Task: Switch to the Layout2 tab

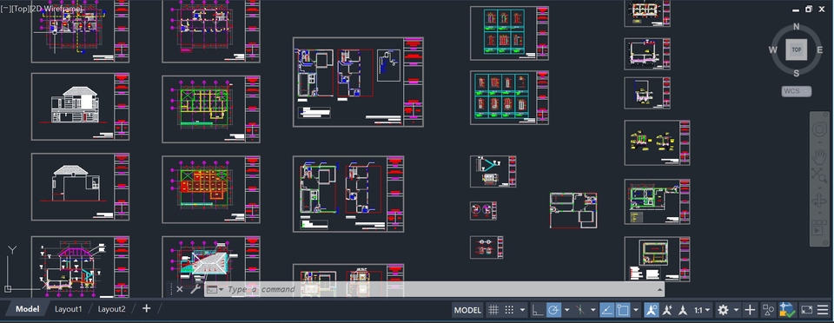Action: [x=112, y=308]
